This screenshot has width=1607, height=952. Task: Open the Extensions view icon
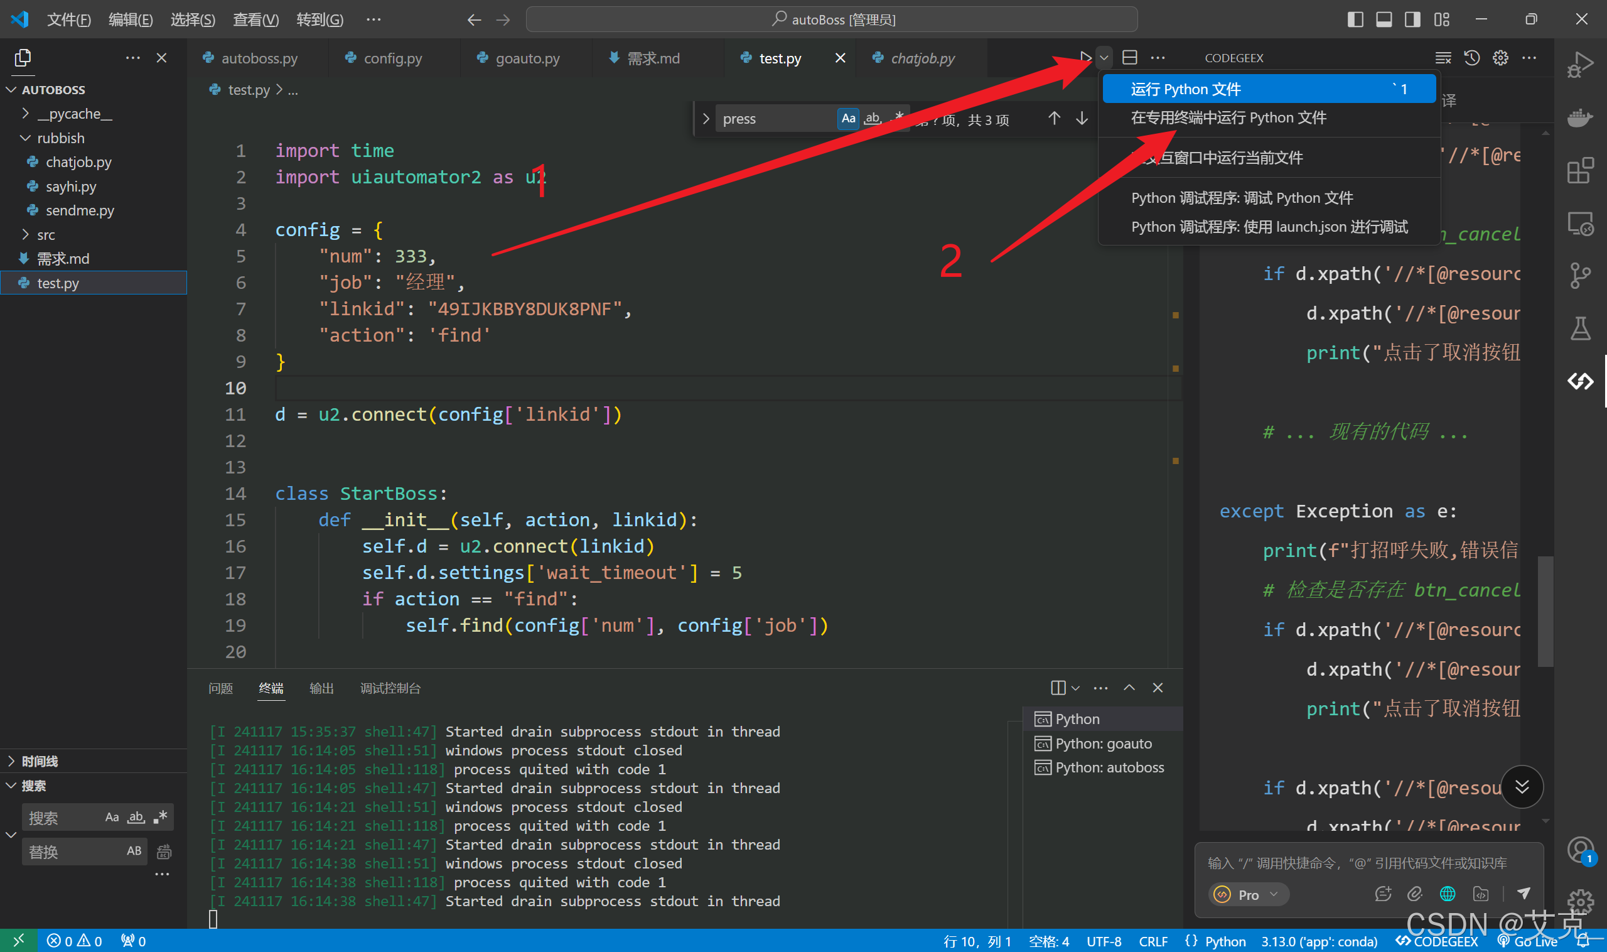coord(1579,171)
